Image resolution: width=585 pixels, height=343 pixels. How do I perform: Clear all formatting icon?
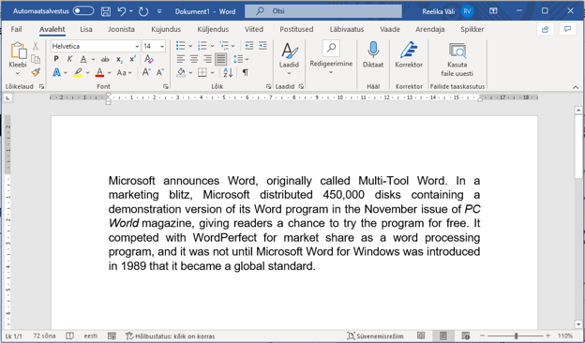[x=149, y=59]
